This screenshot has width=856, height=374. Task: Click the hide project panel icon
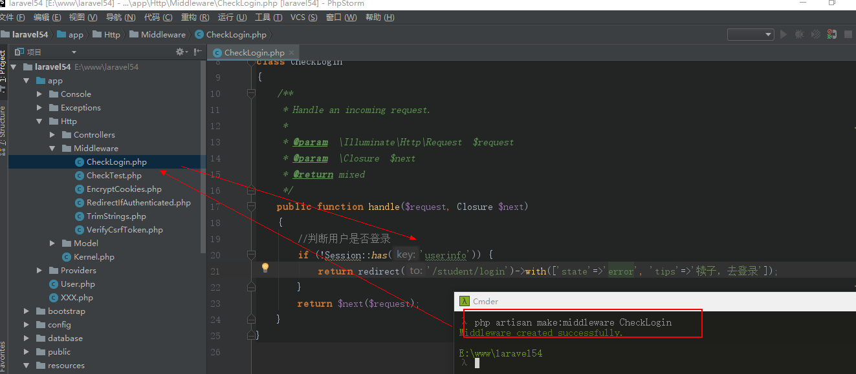(197, 52)
